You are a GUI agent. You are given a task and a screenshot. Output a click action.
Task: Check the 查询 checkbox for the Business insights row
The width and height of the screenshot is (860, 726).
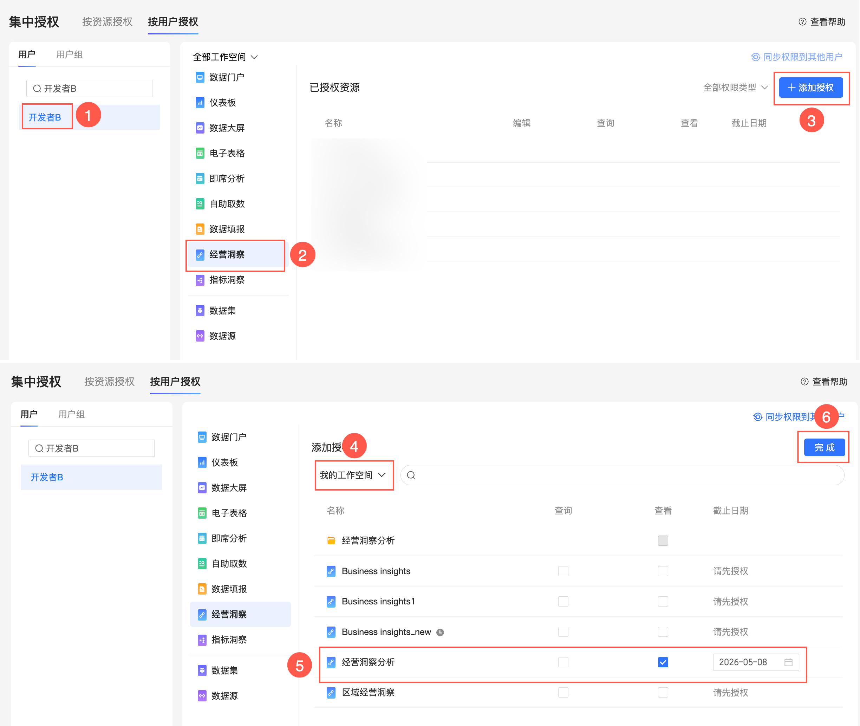coord(563,571)
